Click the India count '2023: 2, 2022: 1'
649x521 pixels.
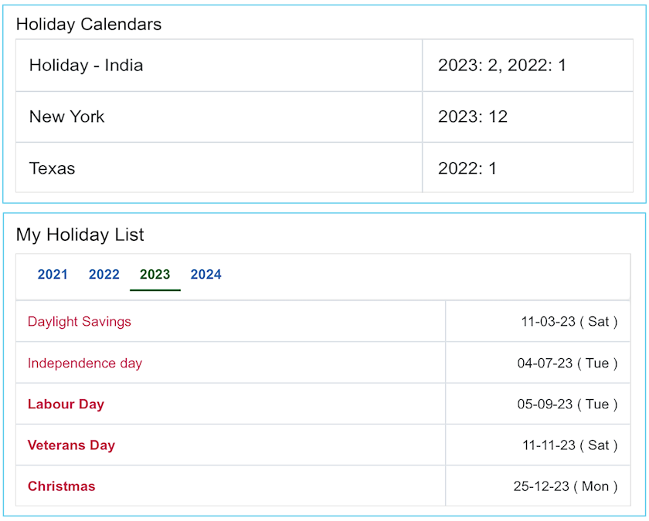[x=502, y=66]
